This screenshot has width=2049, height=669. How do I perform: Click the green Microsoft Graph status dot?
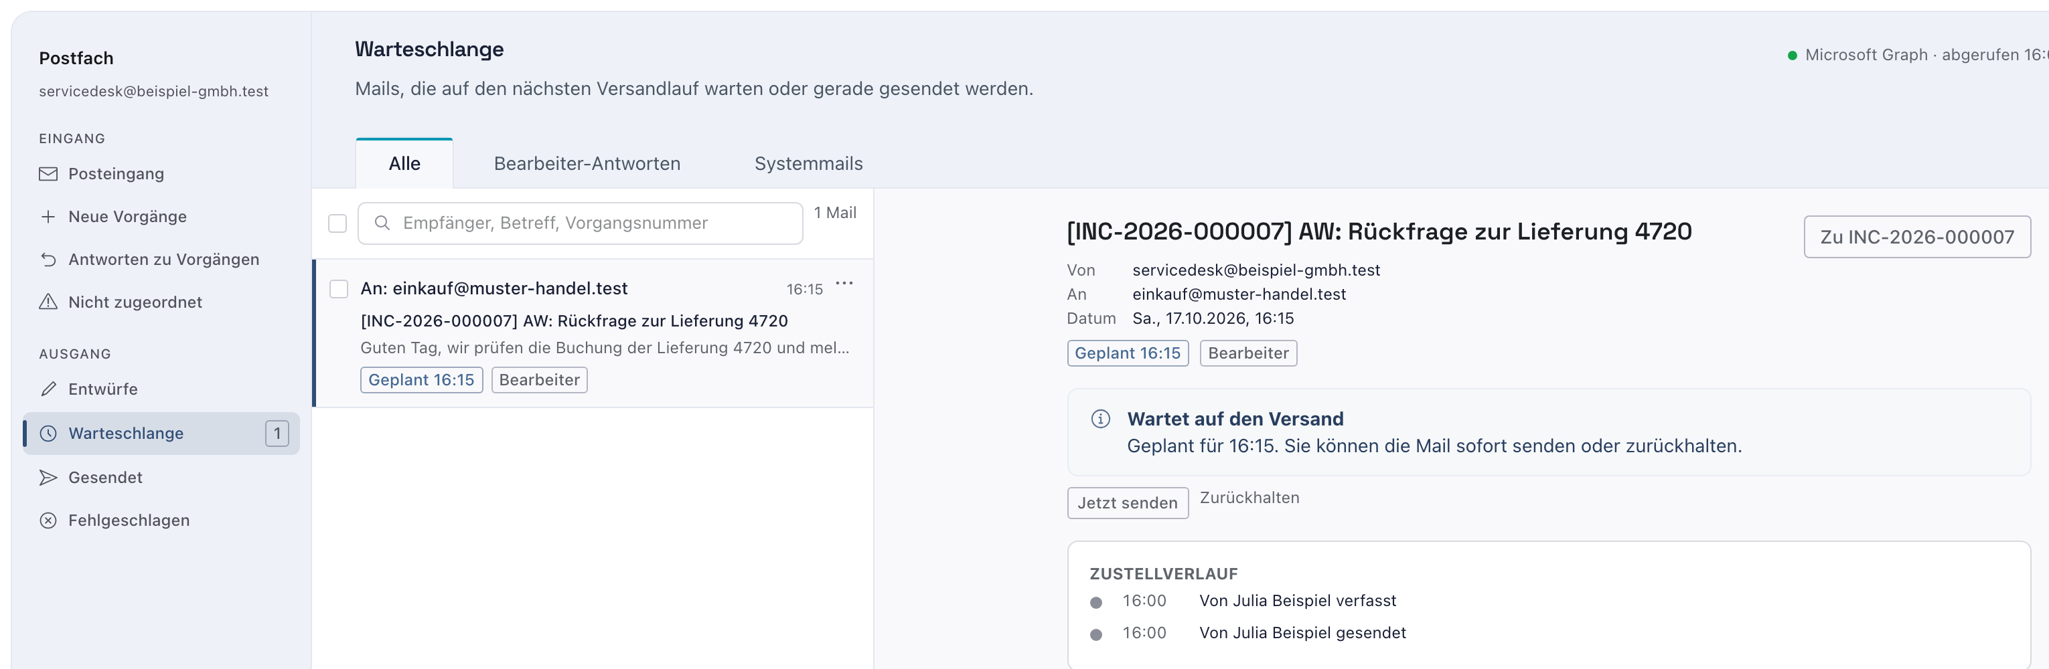click(x=1792, y=56)
